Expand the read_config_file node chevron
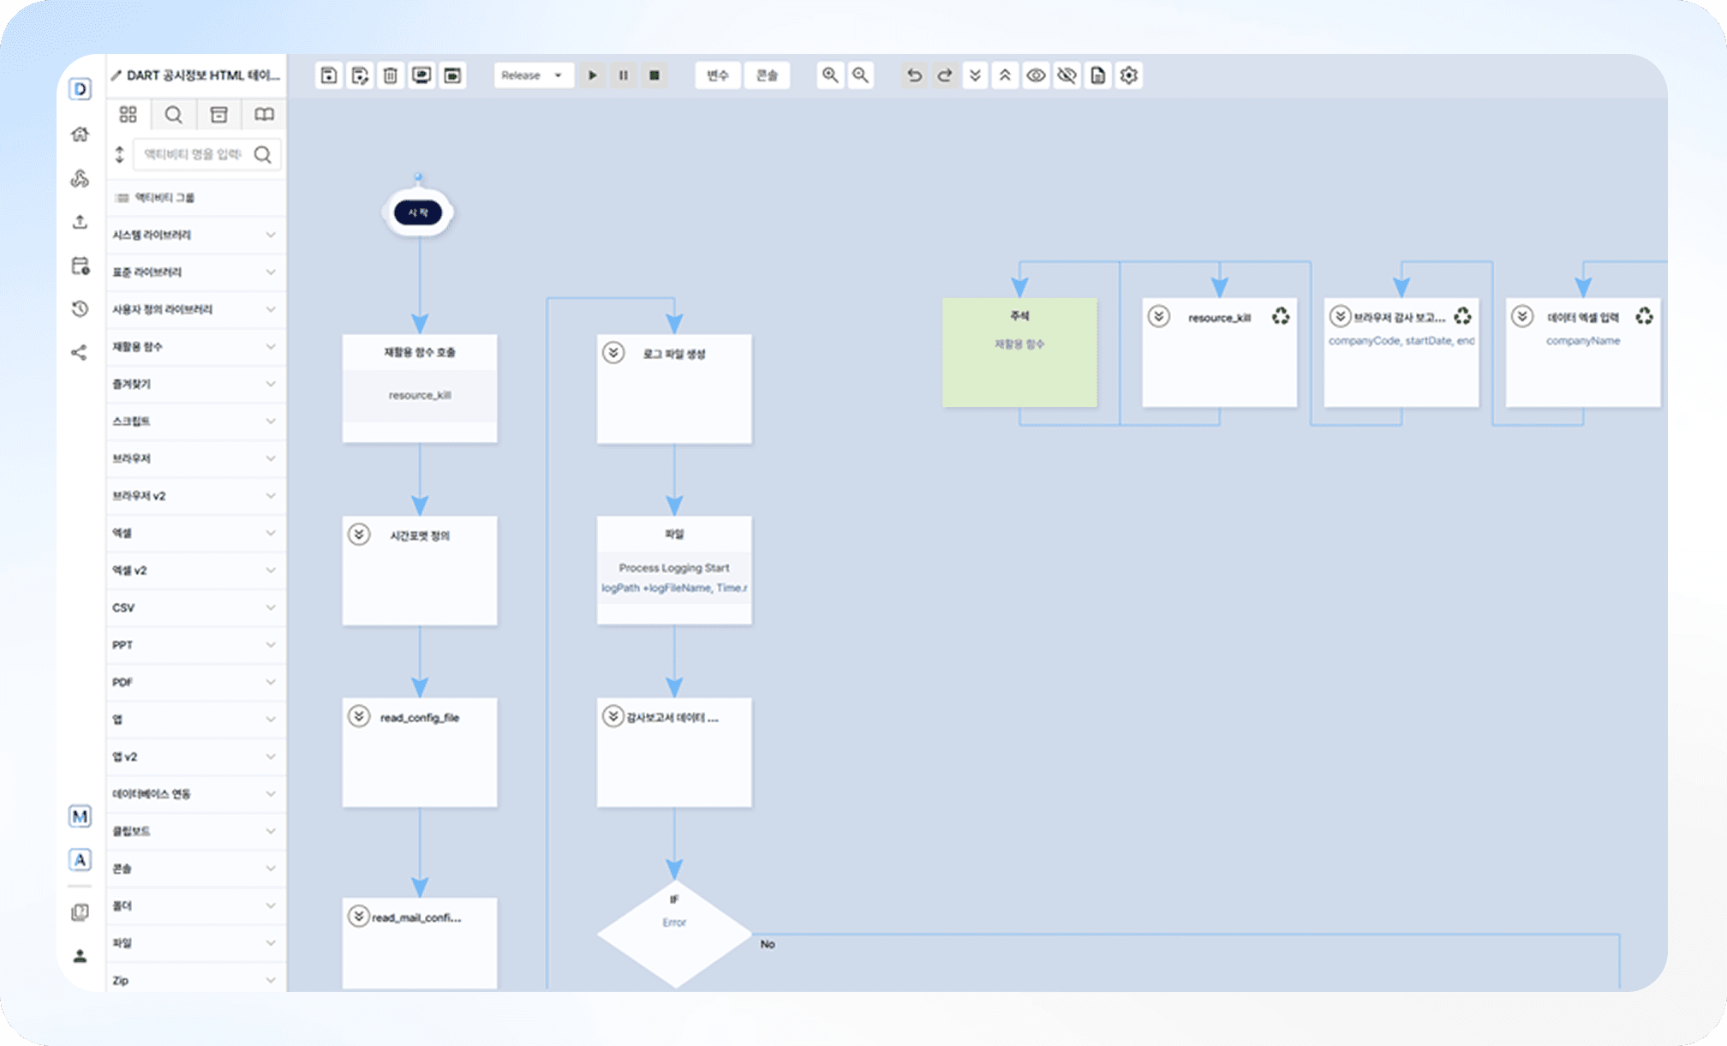The image size is (1727, 1046). 359,717
